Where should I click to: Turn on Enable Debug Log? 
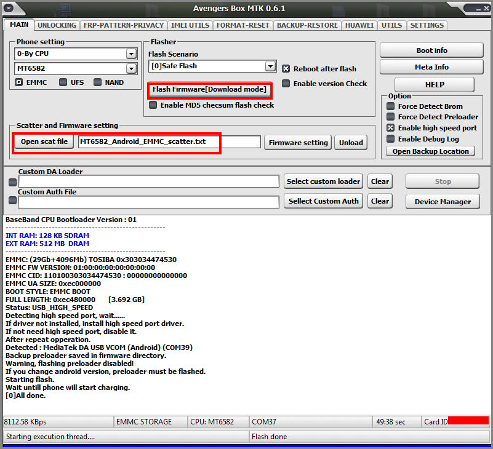point(390,139)
